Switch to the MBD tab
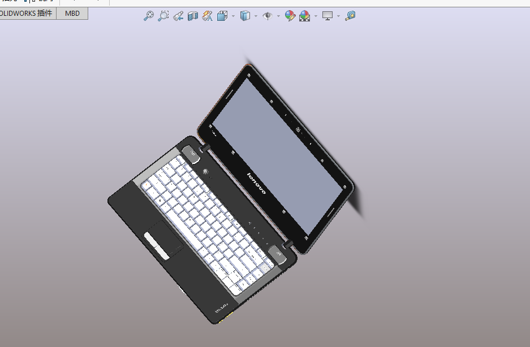Viewport: 530px width, 347px height. point(72,14)
